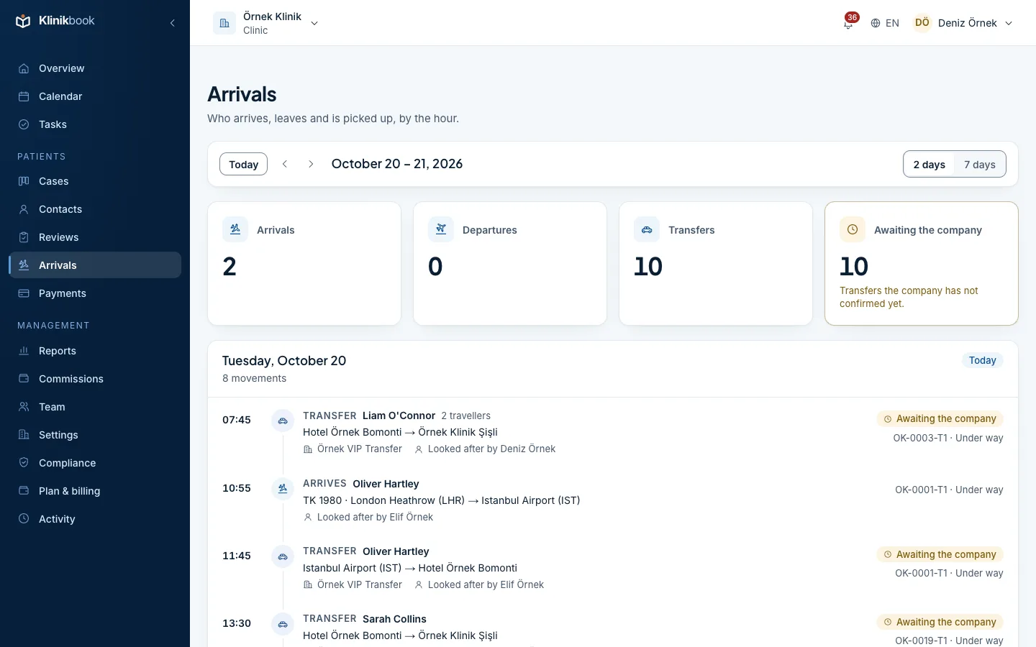This screenshot has width=1036, height=647.
Task: Click the October 20 – 21, 2026 date label
Action: [397, 164]
